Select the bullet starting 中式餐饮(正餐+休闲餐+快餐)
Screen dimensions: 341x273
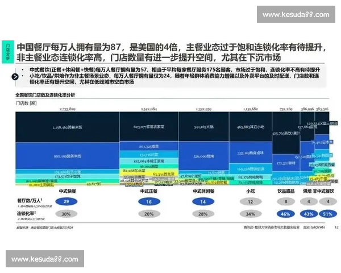174,69
